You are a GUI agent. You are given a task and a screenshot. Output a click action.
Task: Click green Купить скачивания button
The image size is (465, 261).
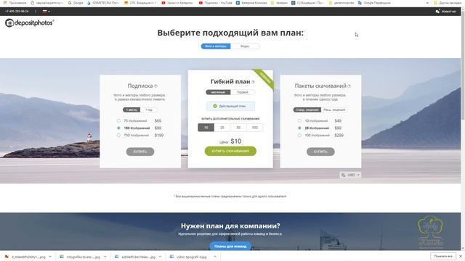point(230,151)
